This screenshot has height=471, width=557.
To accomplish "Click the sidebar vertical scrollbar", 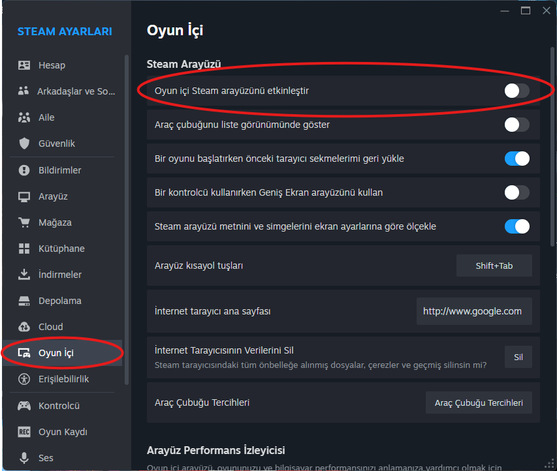I will [127, 220].
